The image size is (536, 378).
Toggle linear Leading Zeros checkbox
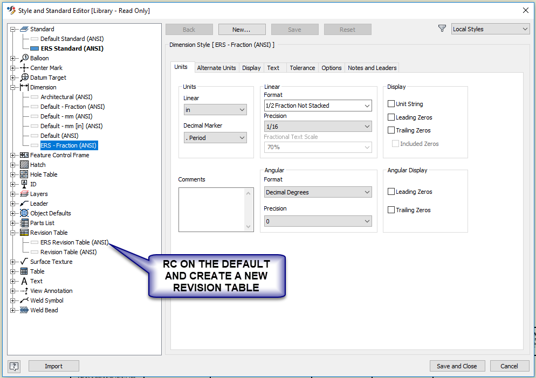(391, 117)
